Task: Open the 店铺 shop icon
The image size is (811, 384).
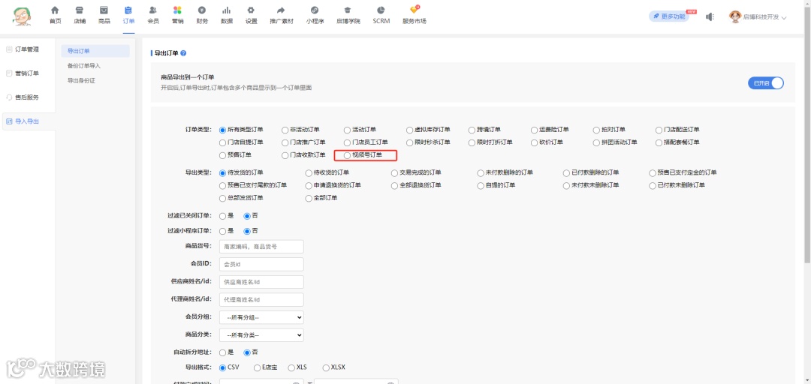Action: [x=79, y=10]
